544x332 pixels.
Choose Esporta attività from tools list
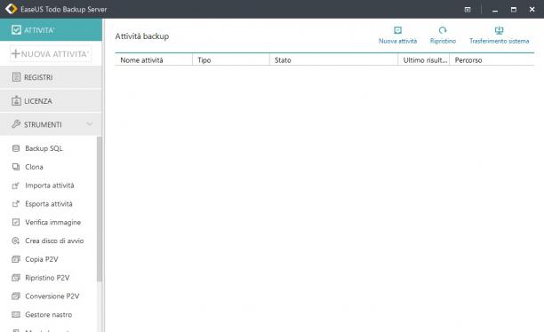tap(49, 204)
